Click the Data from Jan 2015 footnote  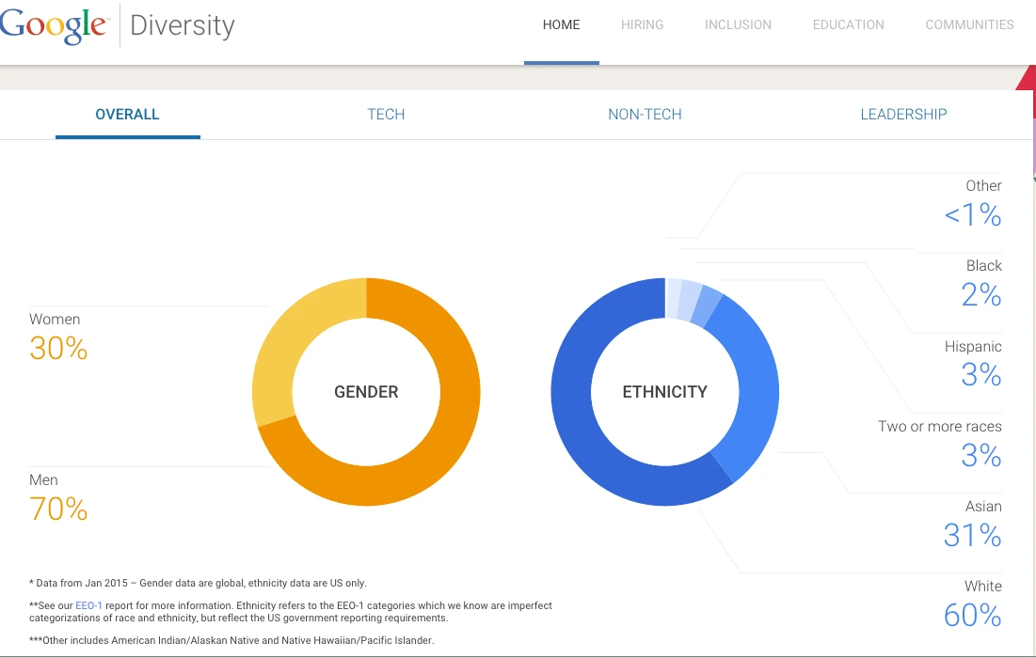click(x=198, y=583)
